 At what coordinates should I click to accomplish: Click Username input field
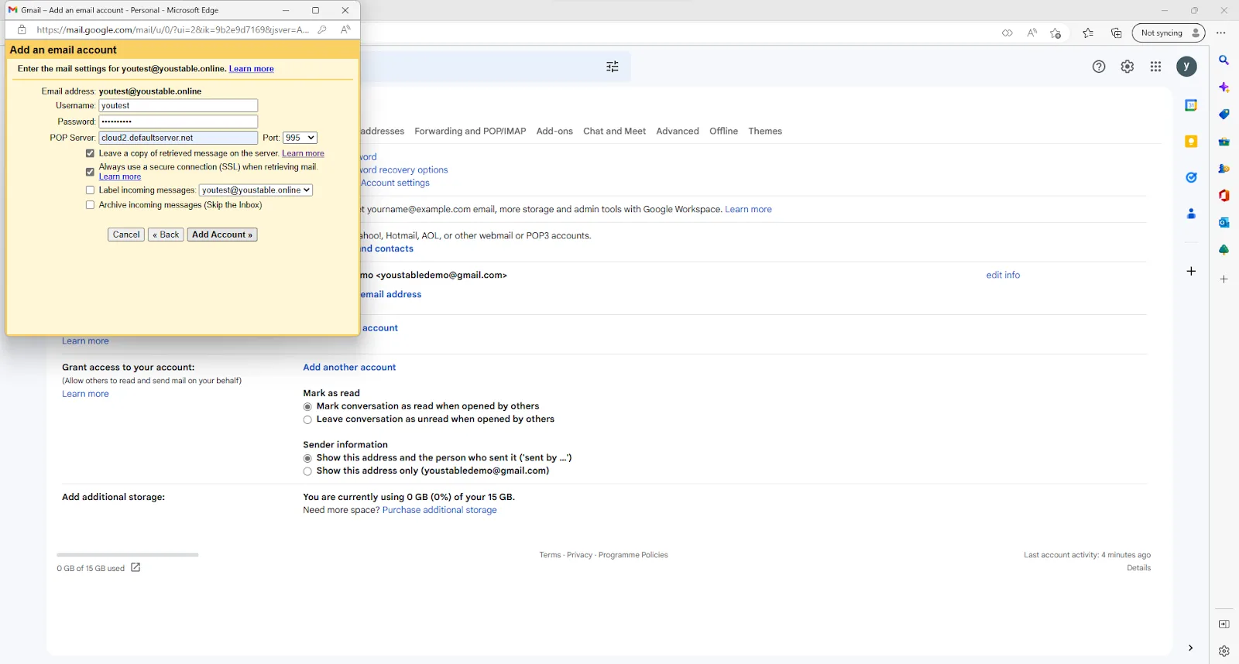click(178, 105)
